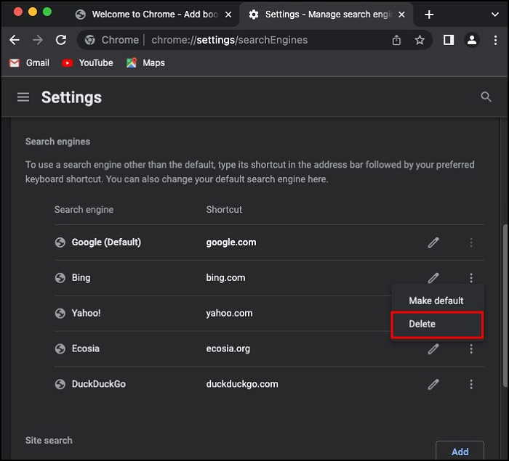Choose Make default in the context menu
Screen dimensions: 509x461
[436, 301]
